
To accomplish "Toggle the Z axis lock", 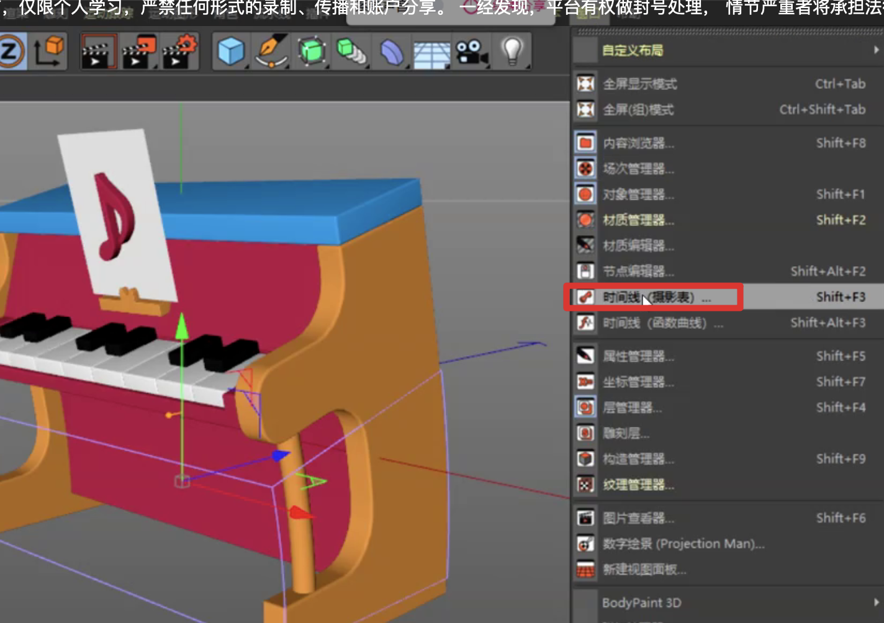I will click(x=11, y=51).
